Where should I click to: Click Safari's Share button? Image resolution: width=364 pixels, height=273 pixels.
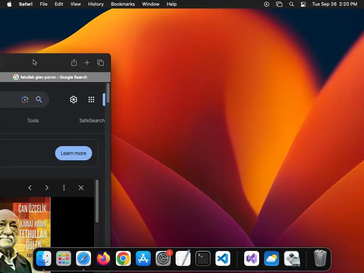tap(74, 63)
